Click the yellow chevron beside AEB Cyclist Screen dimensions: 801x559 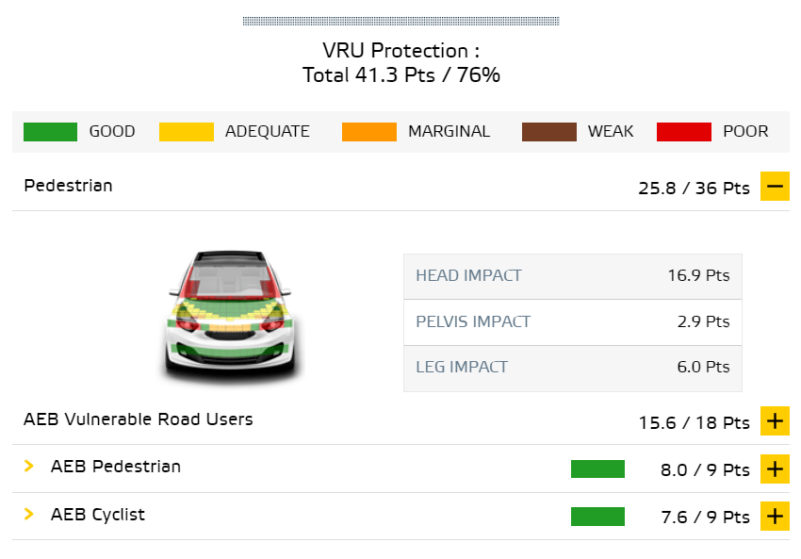point(29,514)
